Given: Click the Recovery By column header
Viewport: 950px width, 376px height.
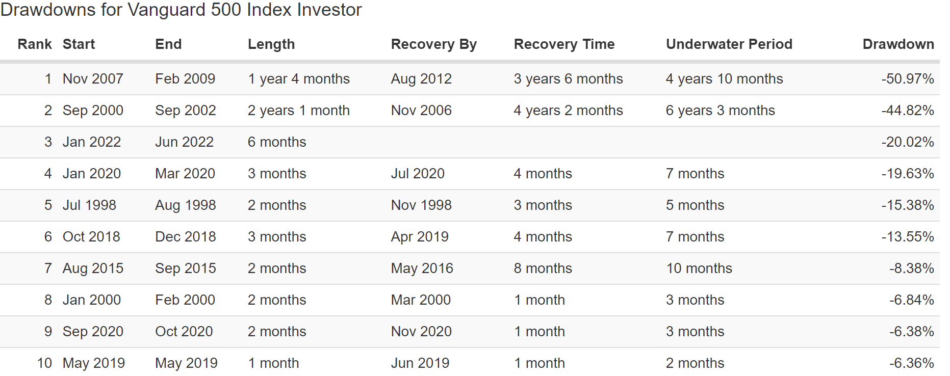Looking at the screenshot, I should (x=433, y=44).
